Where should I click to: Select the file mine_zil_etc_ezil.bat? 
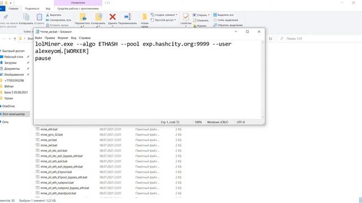tap(54, 151)
